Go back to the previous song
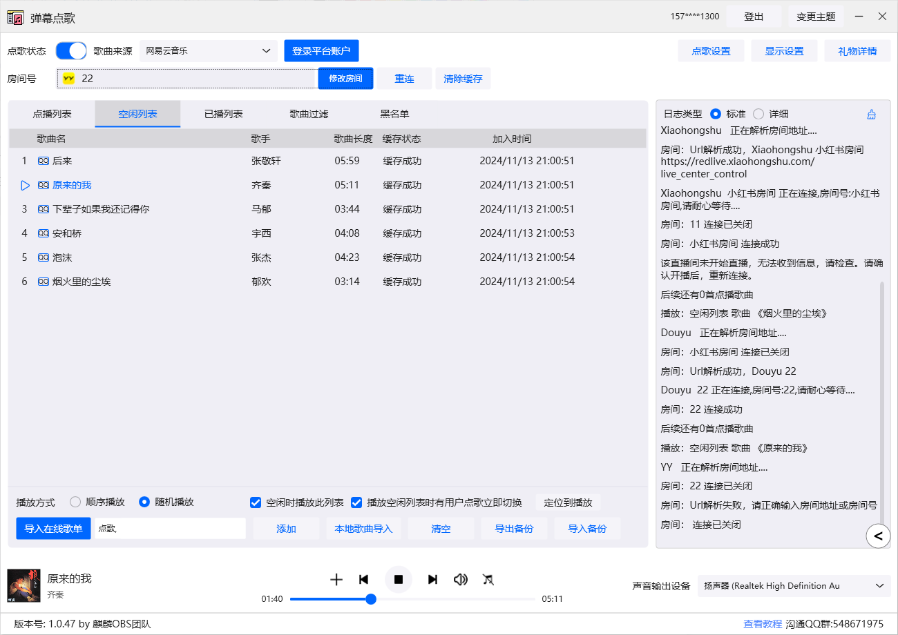 point(363,579)
